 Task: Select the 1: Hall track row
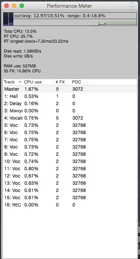[x=70, y=96]
